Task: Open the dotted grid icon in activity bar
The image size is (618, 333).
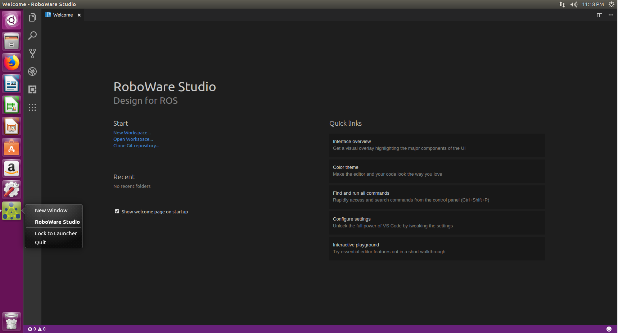Action: pyautogui.click(x=32, y=107)
